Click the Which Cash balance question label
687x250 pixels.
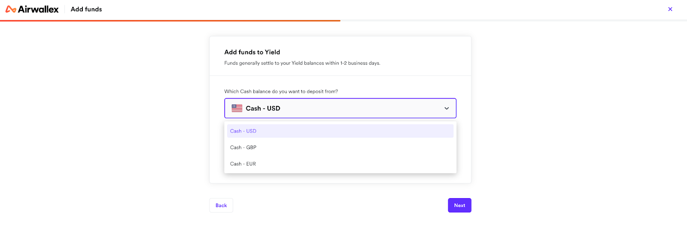(281, 91)
